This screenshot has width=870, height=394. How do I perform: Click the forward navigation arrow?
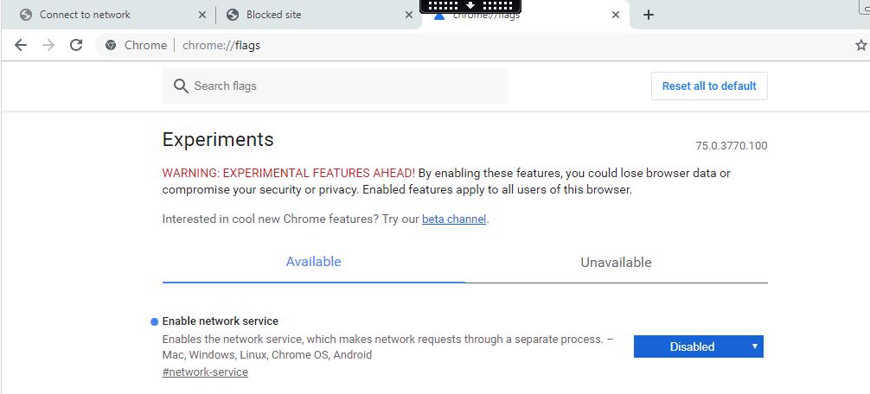click(48, 46)
